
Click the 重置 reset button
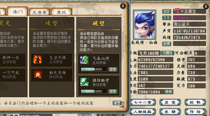point(117,103)
